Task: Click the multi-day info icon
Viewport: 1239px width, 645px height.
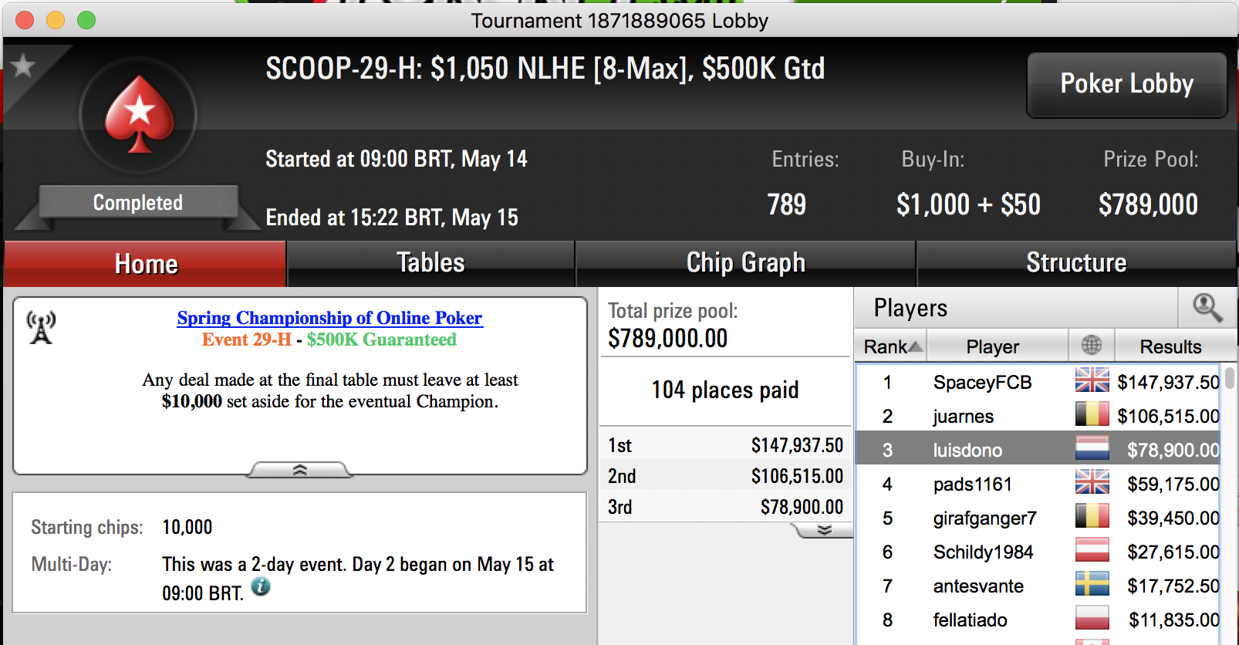Action: pyautogui.click(x=261, y=586)
